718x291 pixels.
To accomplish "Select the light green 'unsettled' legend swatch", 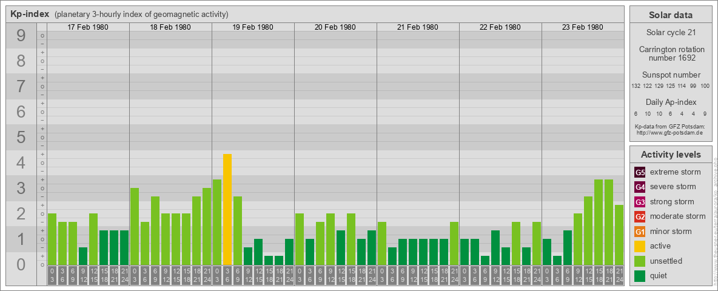I will pos(640,261).
